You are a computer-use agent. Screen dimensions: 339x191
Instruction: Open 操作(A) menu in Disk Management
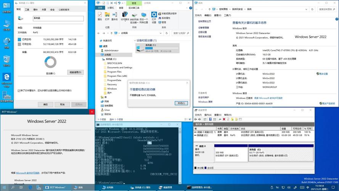point(208,115)
